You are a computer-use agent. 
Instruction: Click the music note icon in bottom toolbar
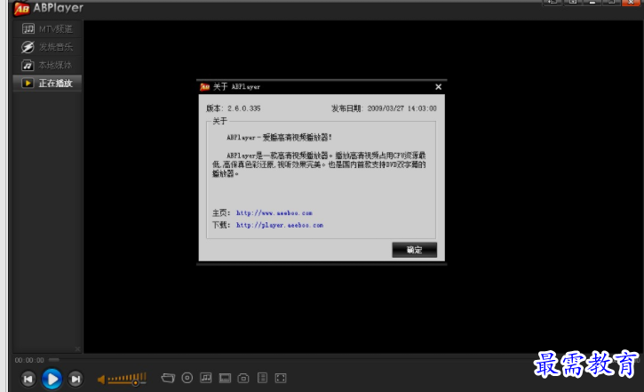point(206,378)
